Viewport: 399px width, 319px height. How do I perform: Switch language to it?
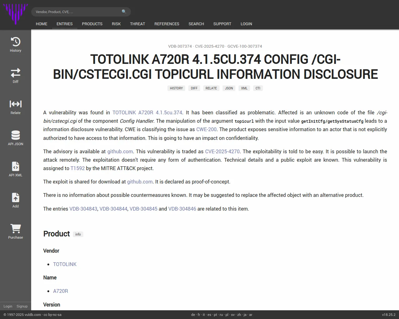(x=204, y=315)
